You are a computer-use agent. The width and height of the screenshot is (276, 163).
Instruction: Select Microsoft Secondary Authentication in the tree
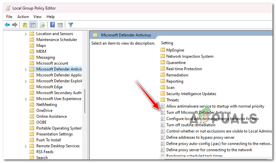coord(59,92)
